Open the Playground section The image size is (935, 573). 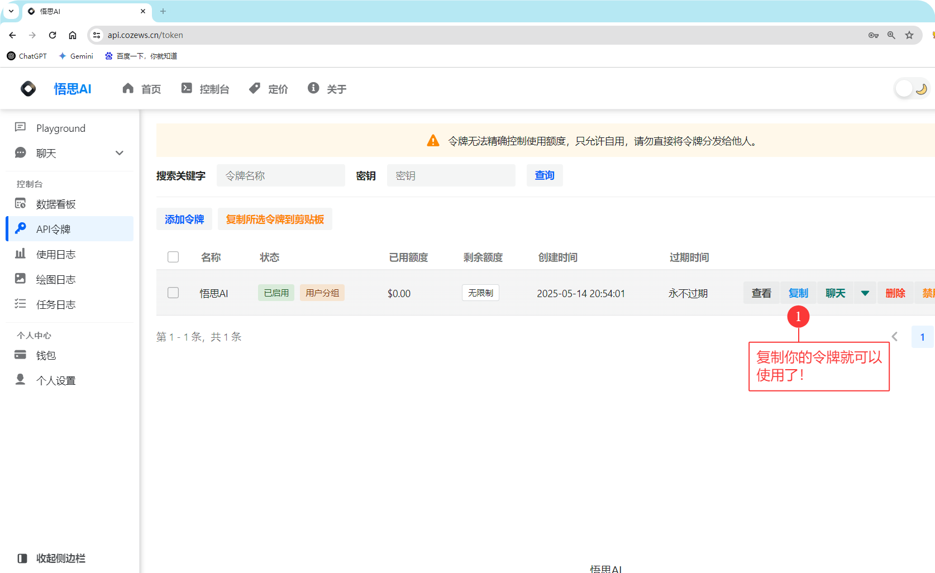point(60,128)
